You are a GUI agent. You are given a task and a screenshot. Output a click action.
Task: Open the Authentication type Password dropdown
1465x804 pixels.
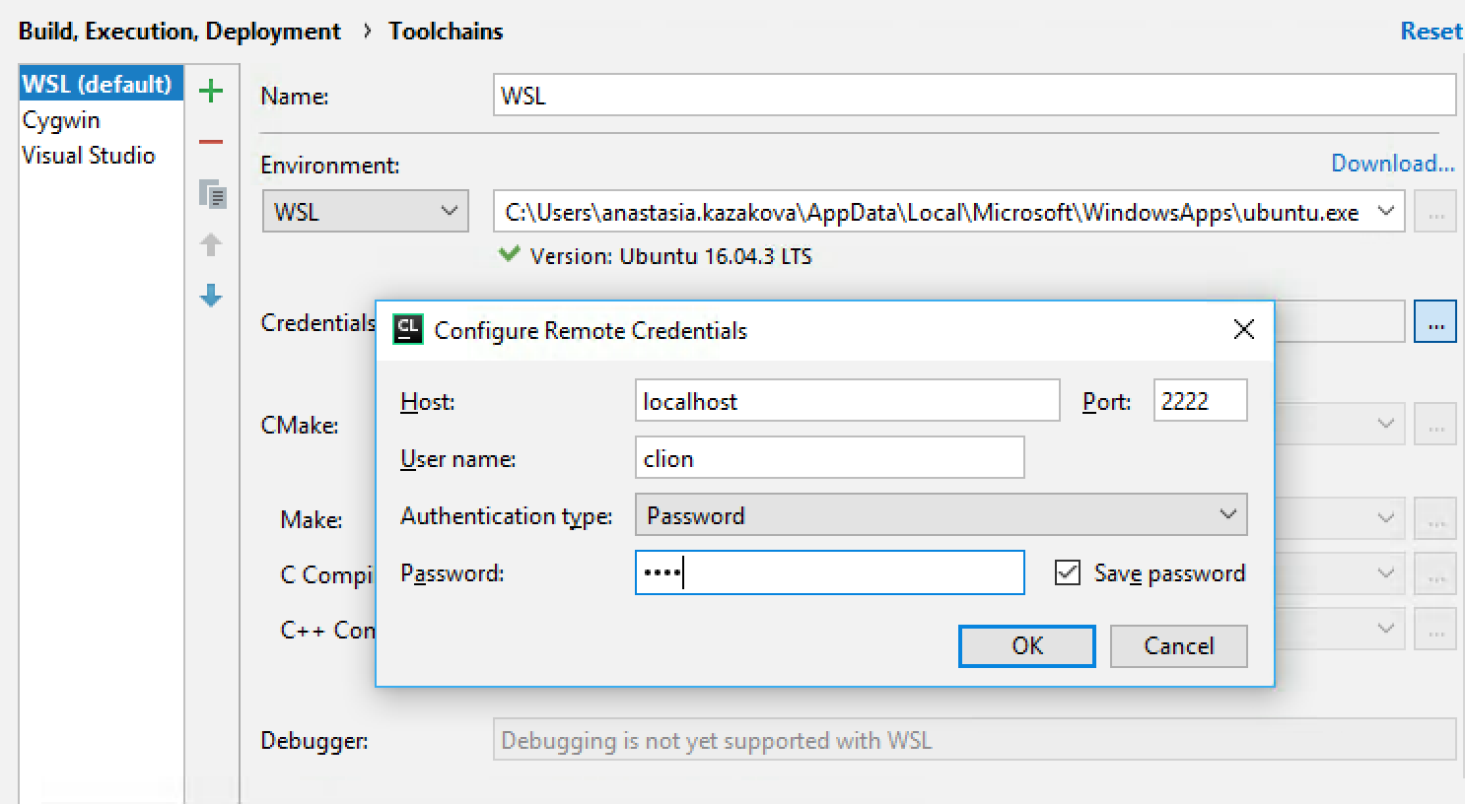942,514
